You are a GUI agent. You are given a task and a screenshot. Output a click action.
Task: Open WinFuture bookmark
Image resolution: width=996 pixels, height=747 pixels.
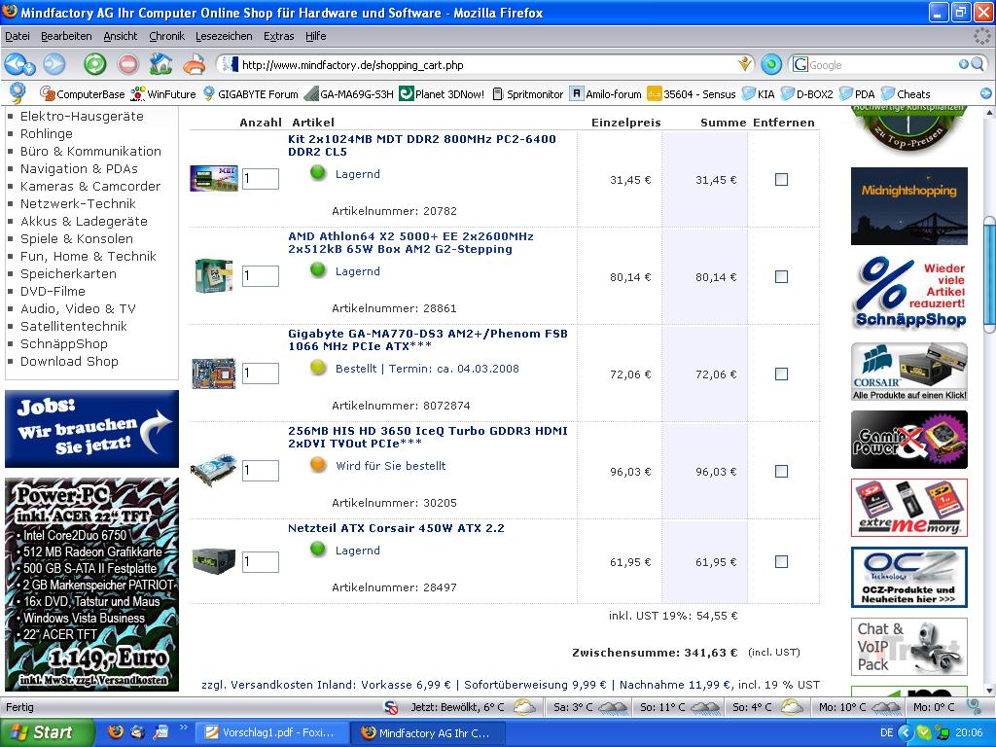pos(162,94)
